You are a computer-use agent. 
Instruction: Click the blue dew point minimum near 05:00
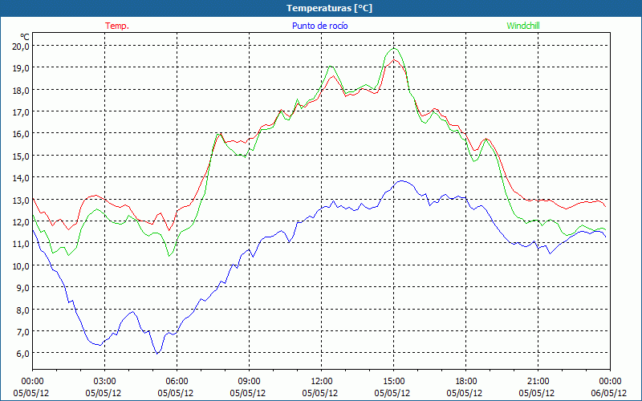coord(156,354)
